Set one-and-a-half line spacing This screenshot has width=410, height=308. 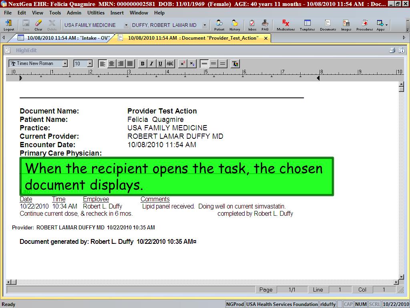click(x=213, y=64)
